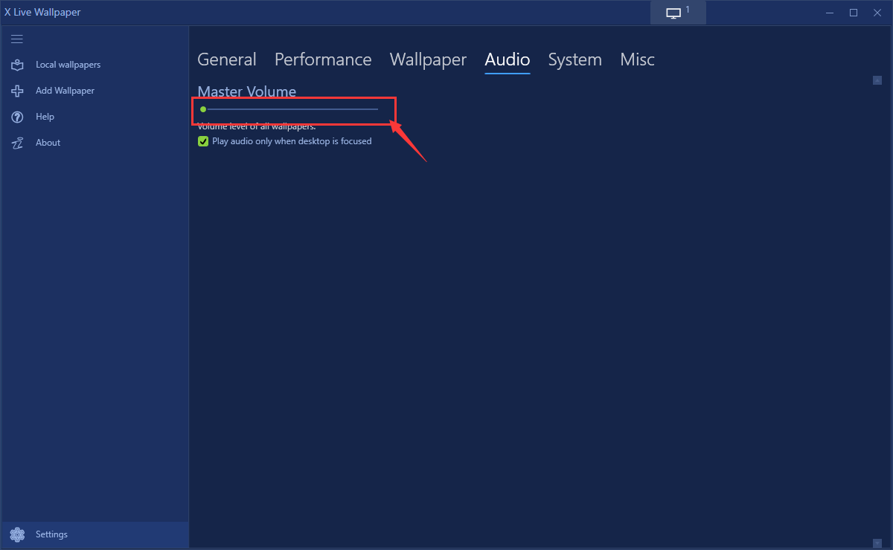Open the Wallpaper settings tab

click(428, 59)
